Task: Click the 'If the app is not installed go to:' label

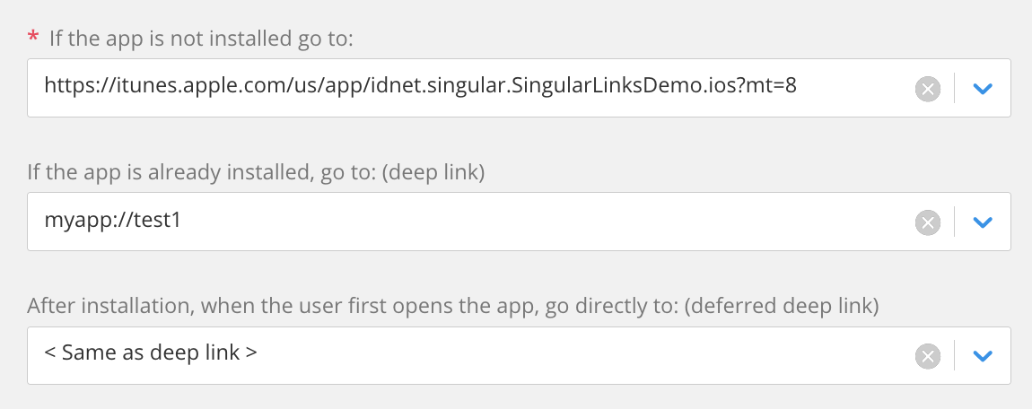Action: pyautogui.click(x=201, y=39)
